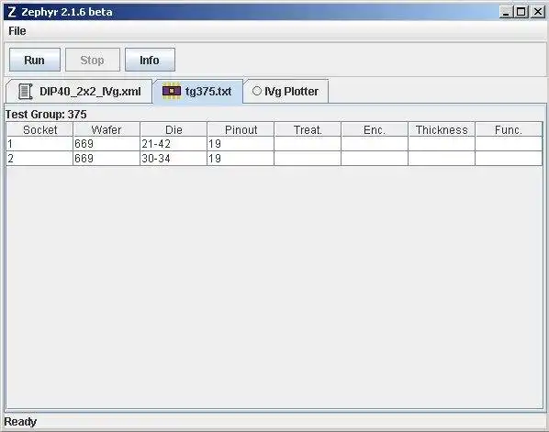The height and width of the screenshot is (432, 549).
Task: Select the 669 wafer cell in socket 1 row
Action: 106,144
